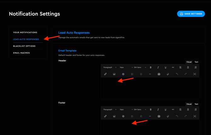
Task: Click bulleted list icon in Header editor
Action: (x=132, y=74)
